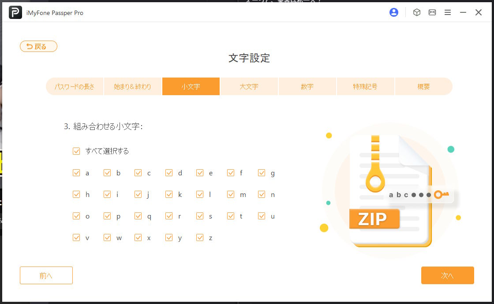Uncheck the letter z checkbox
494x304 pixels.
tap(200, 238)
